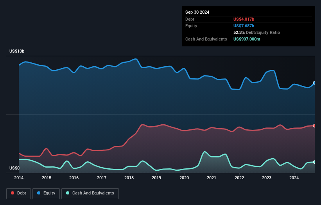Toggle Cash And Equivalents legend button
This screenshot has height=205, width=321.
click(90, 193)
